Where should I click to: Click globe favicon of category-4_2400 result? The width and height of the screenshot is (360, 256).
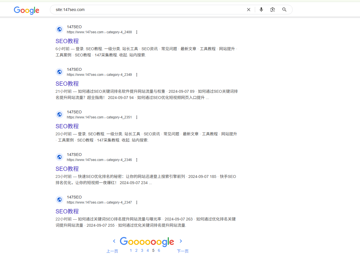pos(59,29)
